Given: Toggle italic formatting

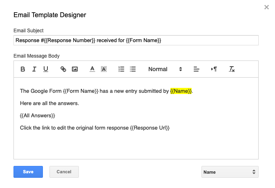Looking at the screenshot, I should (34, 69).
